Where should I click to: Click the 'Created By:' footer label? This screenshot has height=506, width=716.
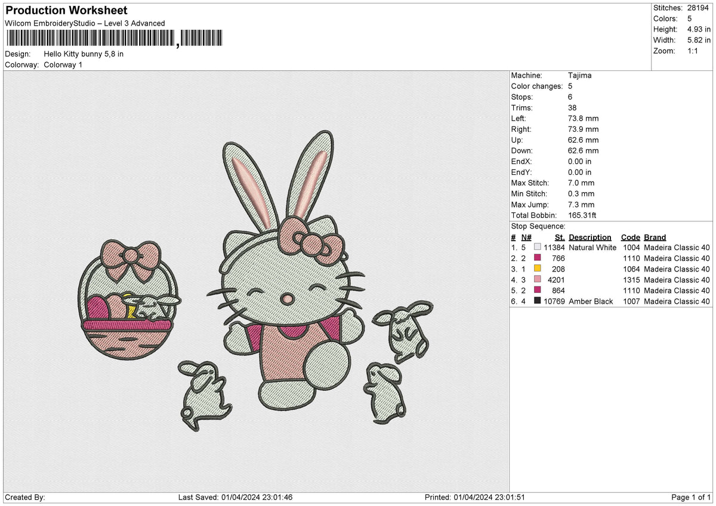pyautogui.click(x=25, y=498)
